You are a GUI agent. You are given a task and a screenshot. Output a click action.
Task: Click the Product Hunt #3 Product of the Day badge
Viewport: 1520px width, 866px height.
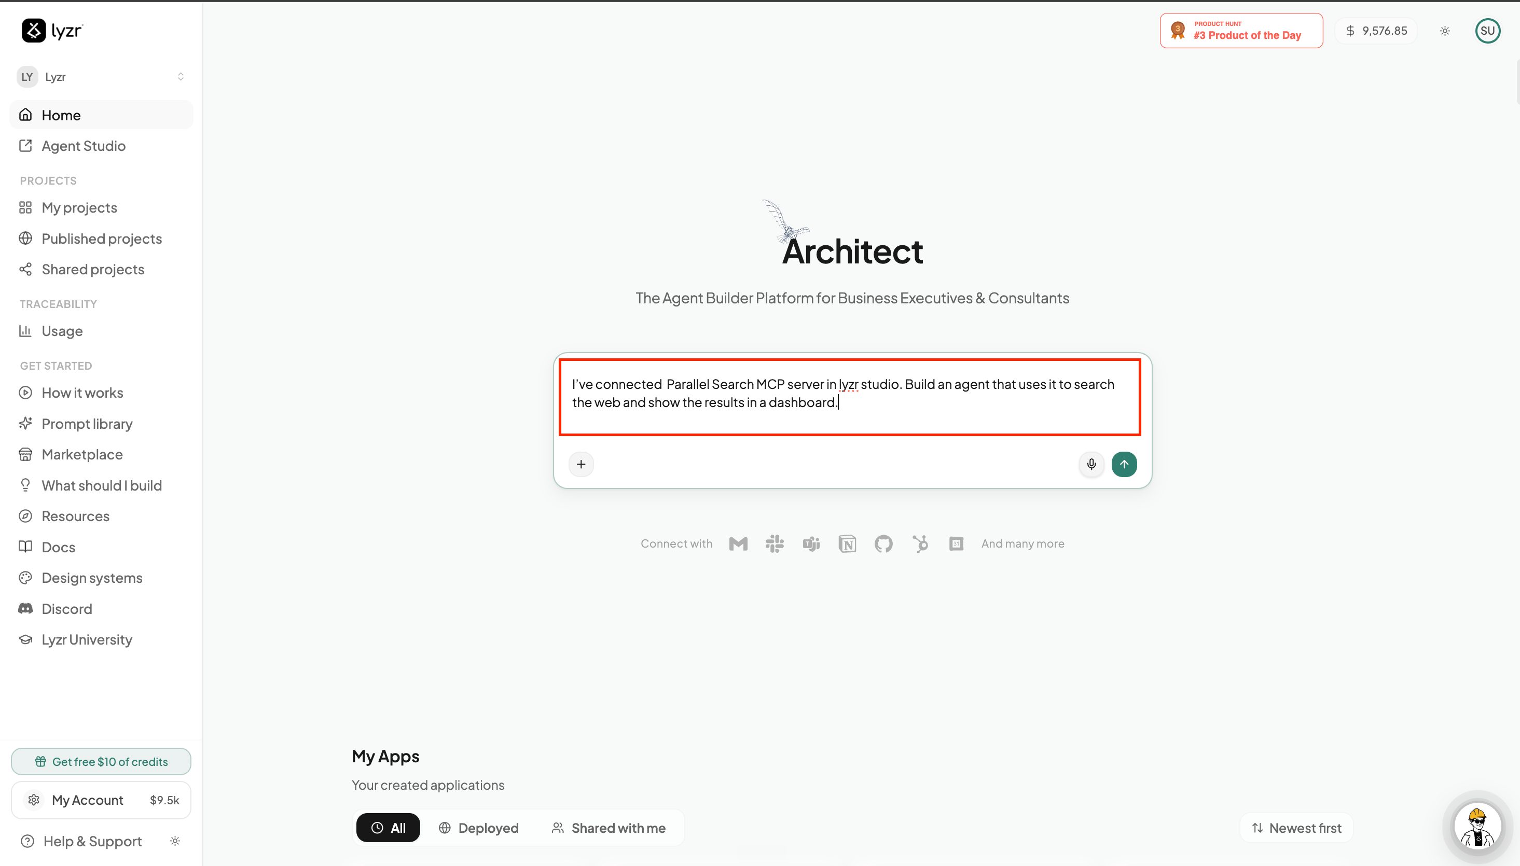click(x=1241, y=30)
